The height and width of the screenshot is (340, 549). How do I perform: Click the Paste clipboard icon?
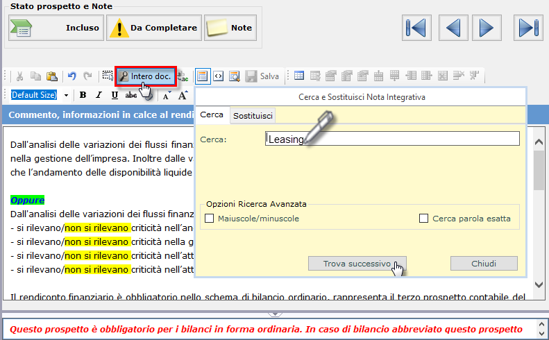pos(51,76)
